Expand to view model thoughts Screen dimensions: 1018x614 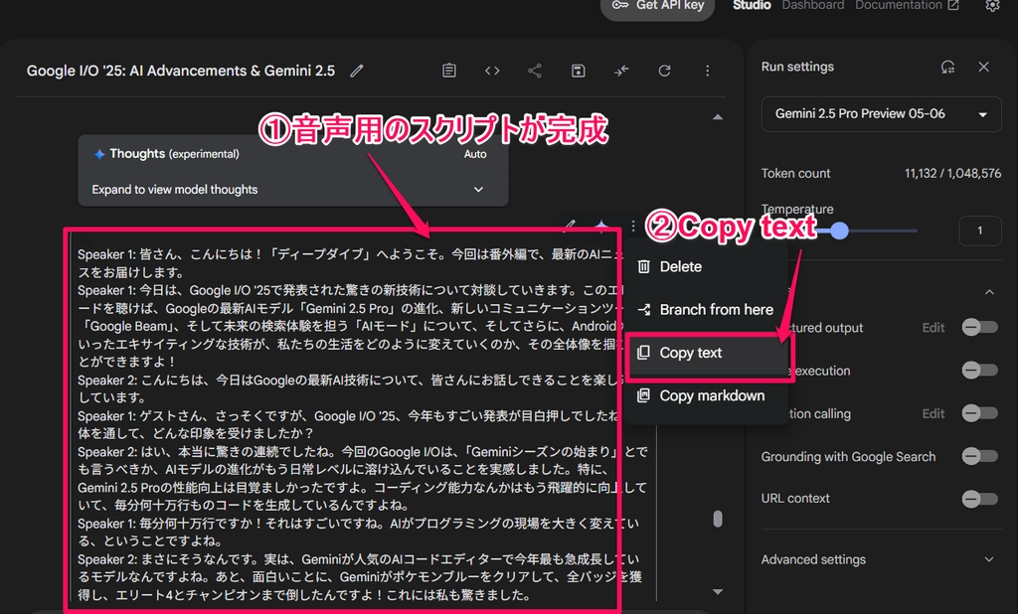click(x=293, y=190)
